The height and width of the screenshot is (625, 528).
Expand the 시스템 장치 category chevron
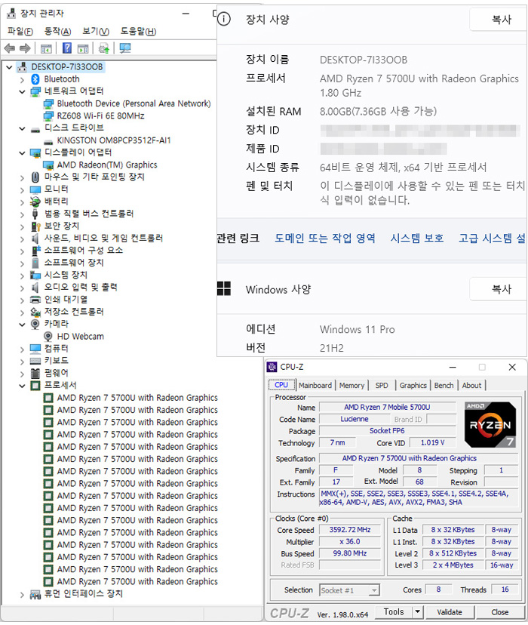tap(23, 276)
